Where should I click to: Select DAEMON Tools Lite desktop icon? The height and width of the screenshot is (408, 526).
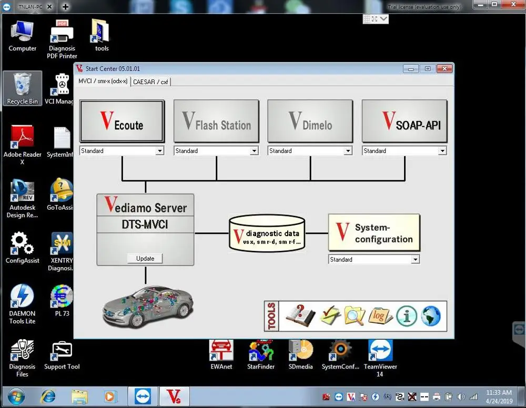(22, 304)
